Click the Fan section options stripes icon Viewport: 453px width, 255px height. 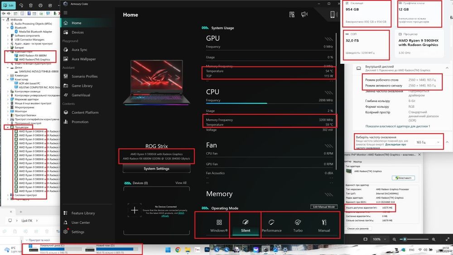pyautogui.click(x=329, y=146)
